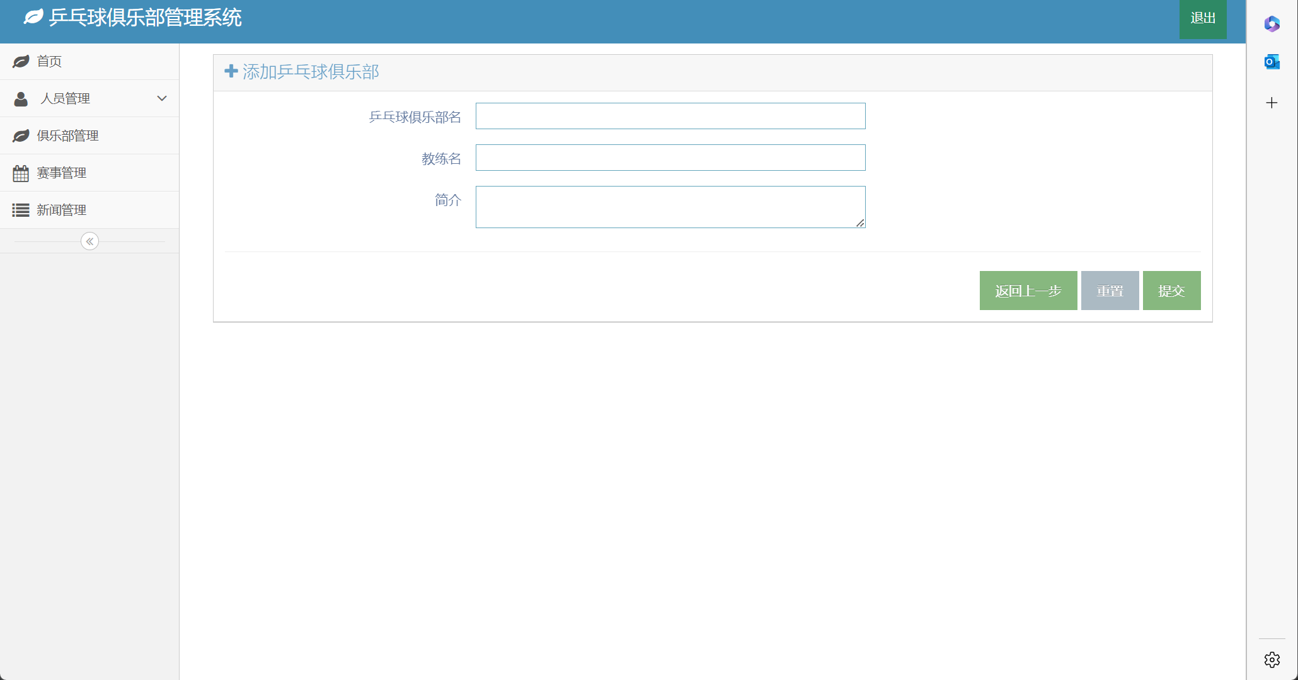
Task: Open 新闻管理 from the sidebar
Action: pos(61,210)
